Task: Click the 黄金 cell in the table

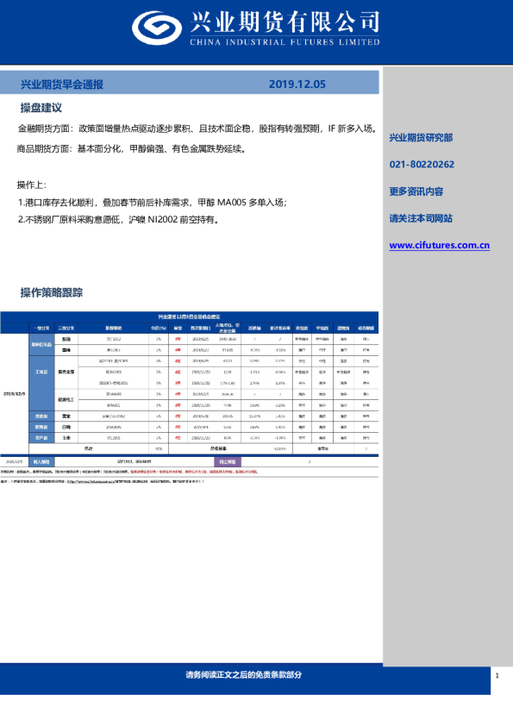Action: click(66, 416)
